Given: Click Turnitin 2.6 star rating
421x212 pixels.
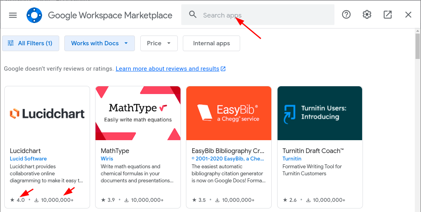Looking at the screenshot, I should (x=290, y=200).
